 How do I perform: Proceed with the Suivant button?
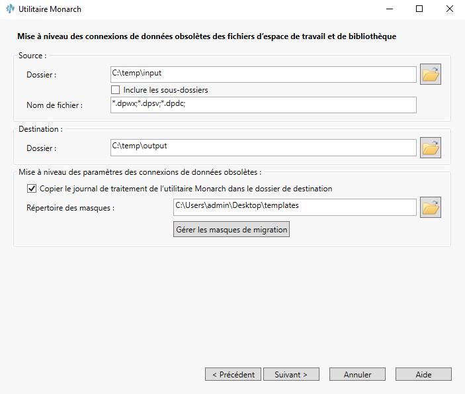click(x=291, y=374)
